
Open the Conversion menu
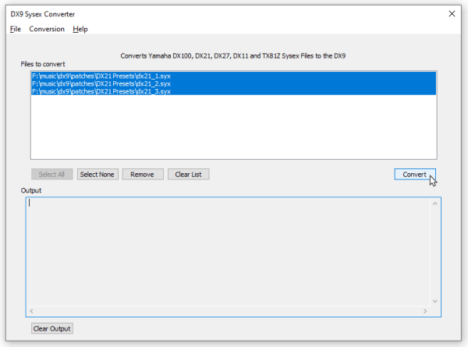click(x=46, y=29)
